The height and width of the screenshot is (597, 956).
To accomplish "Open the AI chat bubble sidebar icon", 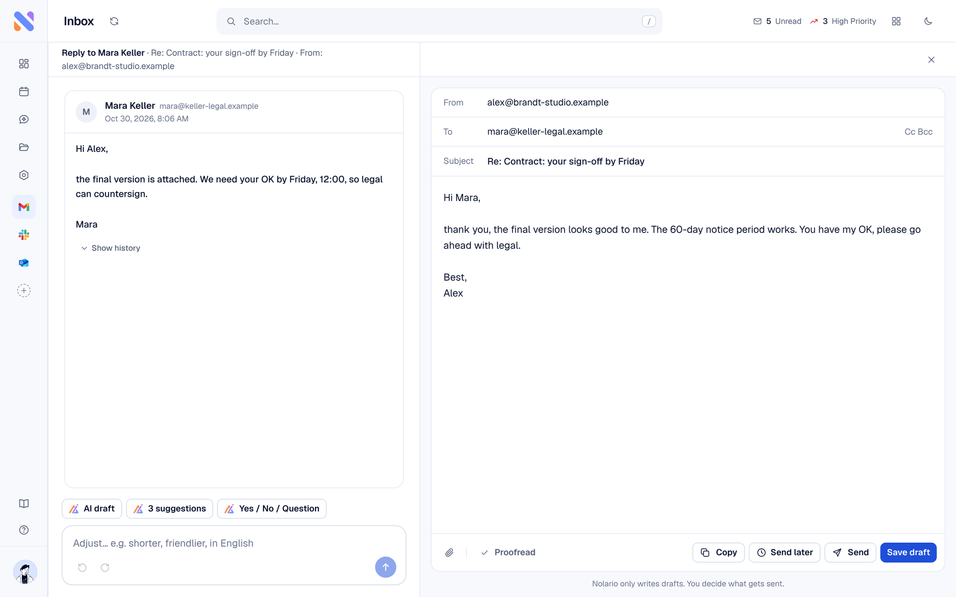I will [24, 119].
